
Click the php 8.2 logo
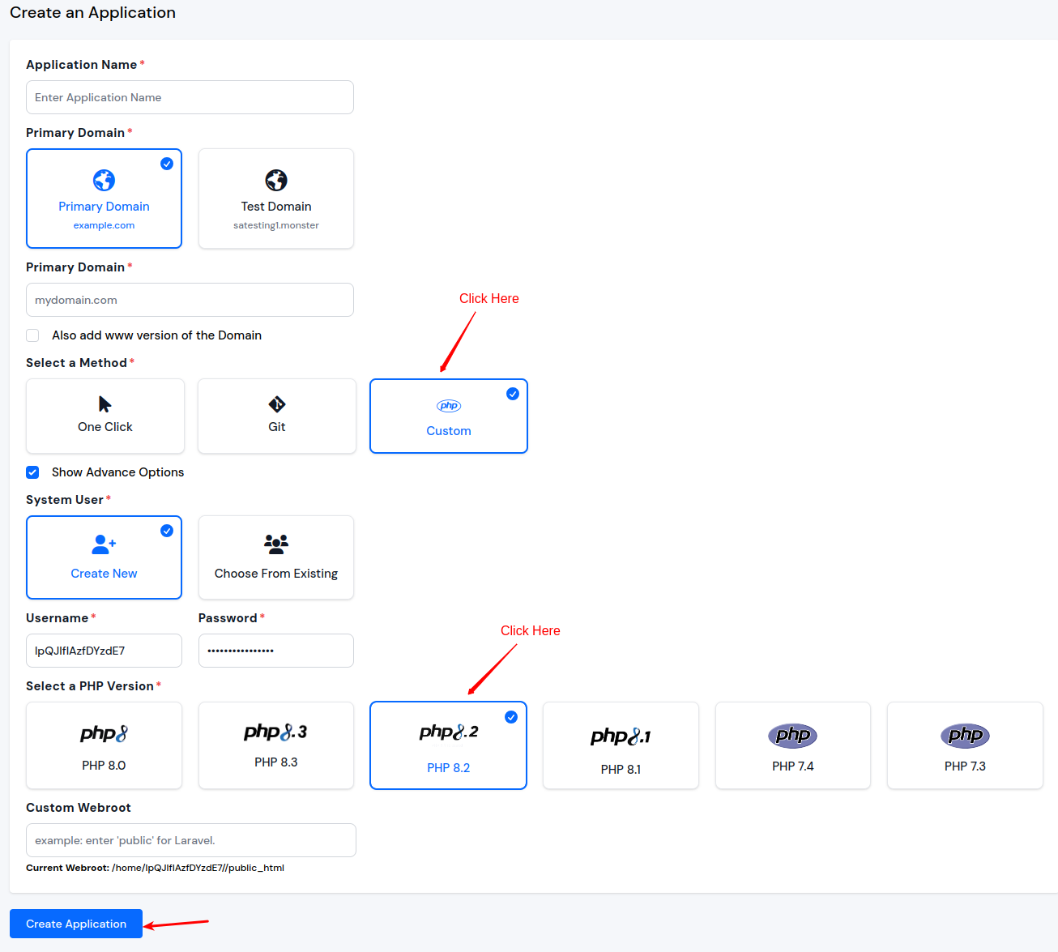click(x=449, y=732)
